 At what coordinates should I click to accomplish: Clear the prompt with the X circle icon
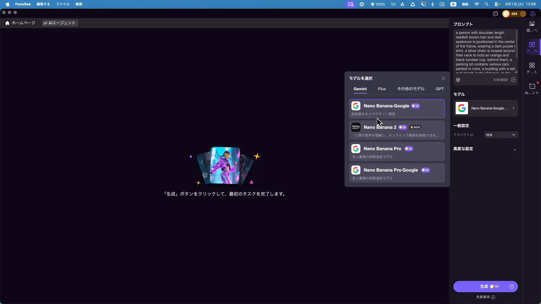click(513, 80)
